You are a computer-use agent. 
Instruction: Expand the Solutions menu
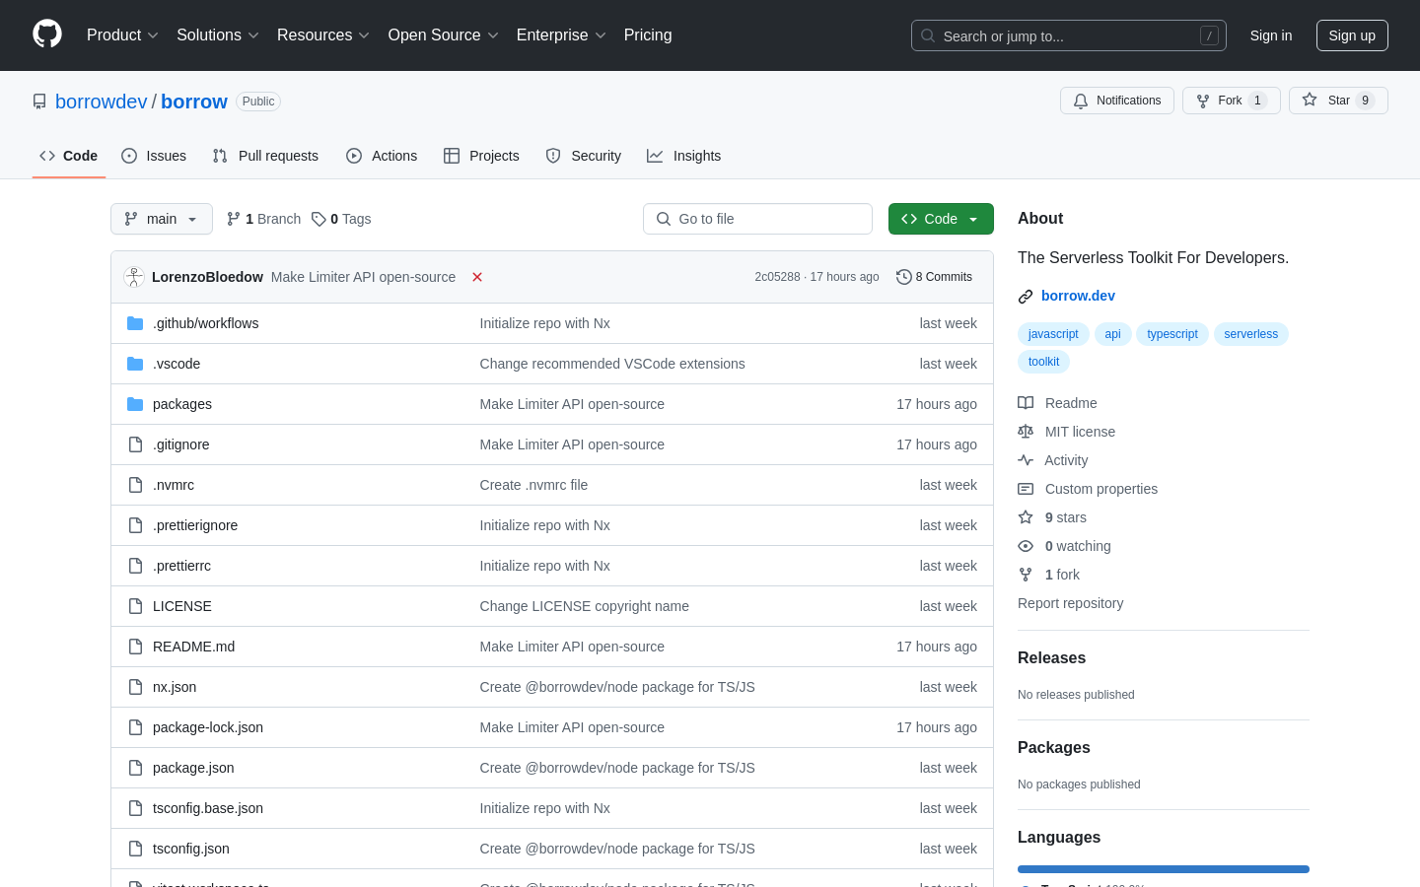pyautogui.click(x=218, y=35)
